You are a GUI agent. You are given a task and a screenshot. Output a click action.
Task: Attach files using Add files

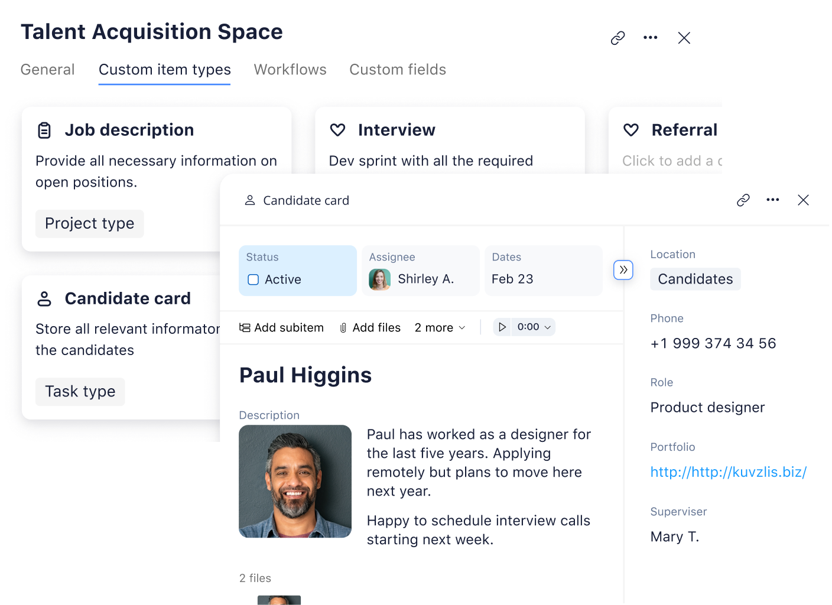(x=370, y=328)
